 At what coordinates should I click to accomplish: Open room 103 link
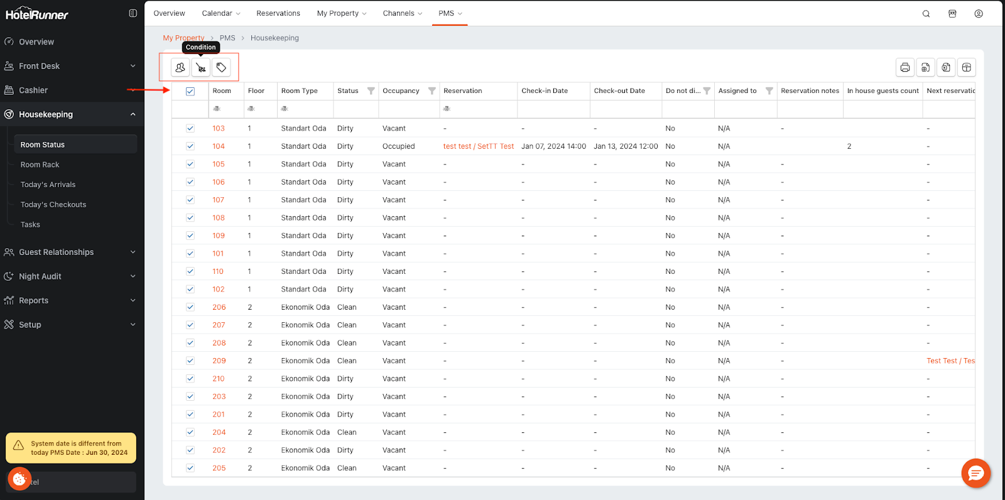coord(218,128)
